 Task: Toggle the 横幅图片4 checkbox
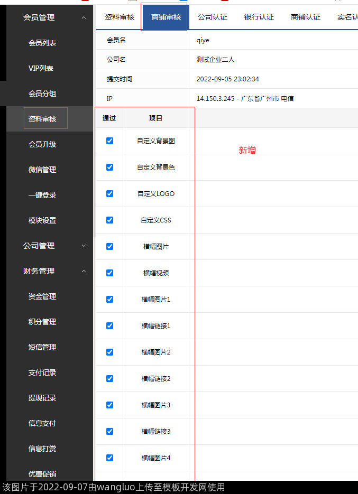coord(109,458)
